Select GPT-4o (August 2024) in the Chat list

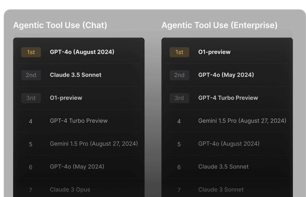[x=82, y=52]
